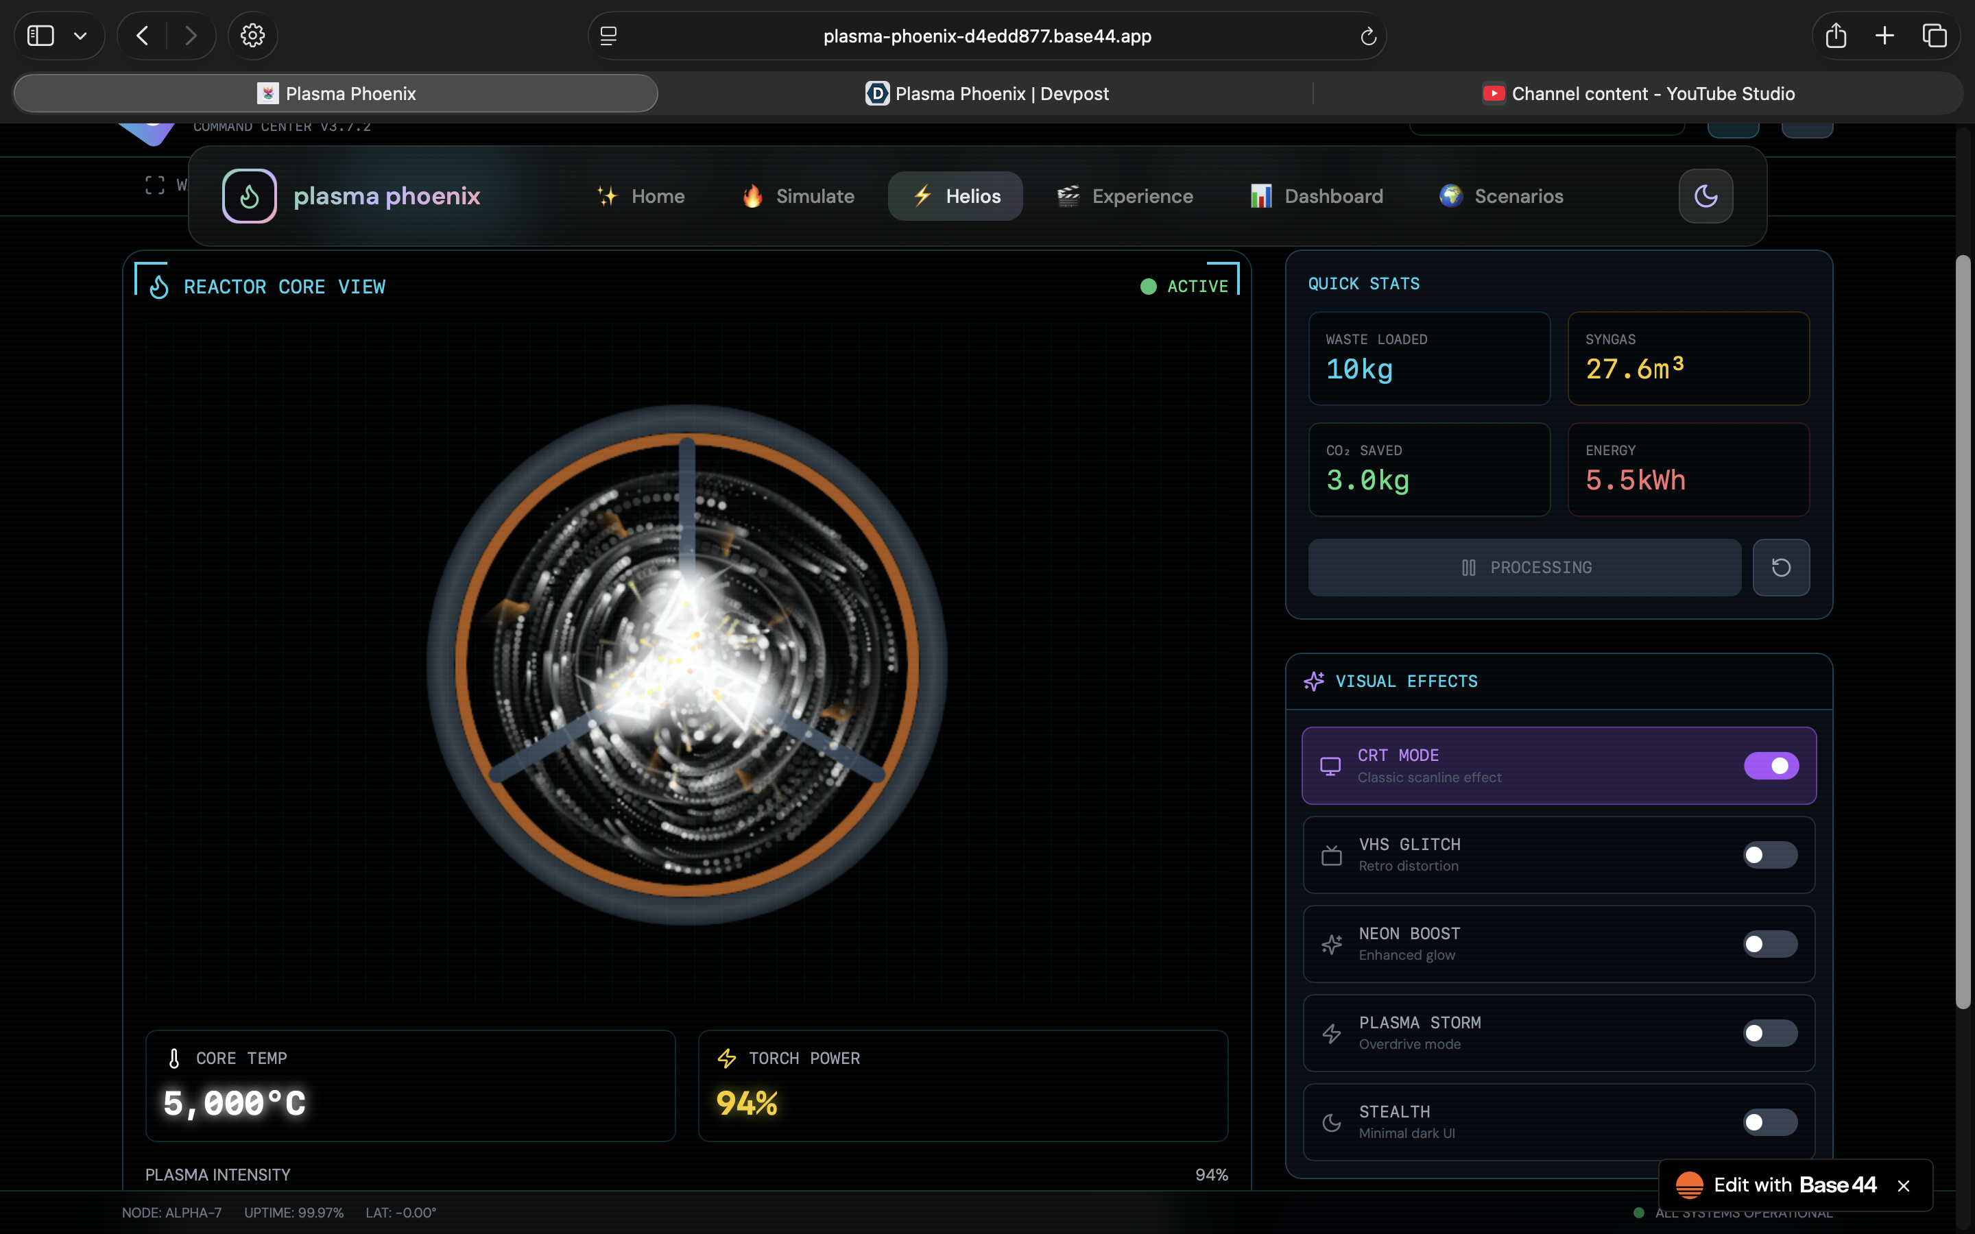This screenshot has height=1234, width=1975.
Task: Toggle dark mode moon button in navbar
Action: [1705, 196]
